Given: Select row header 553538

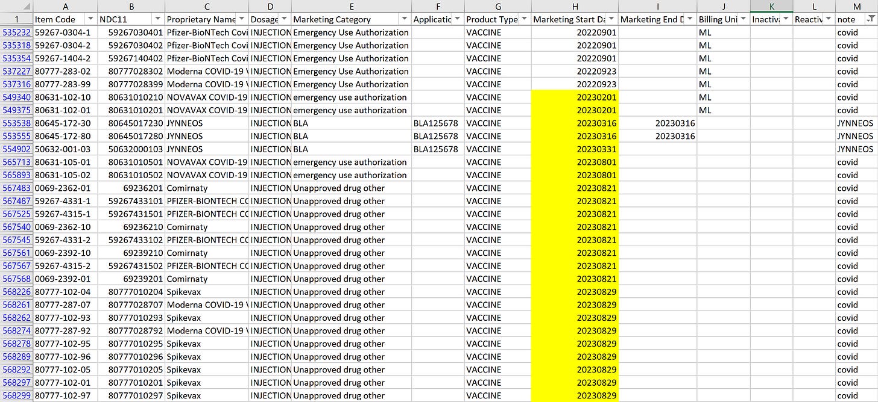Looking at the screenshot, I should (16, 123).
